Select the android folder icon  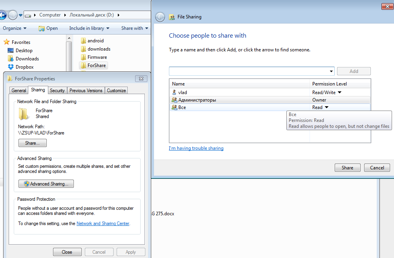coord(83,41)
